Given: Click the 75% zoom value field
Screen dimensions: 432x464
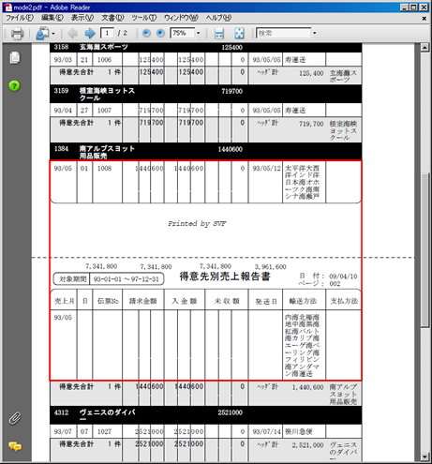Looking at the screenshot, I should pos(183,33).
